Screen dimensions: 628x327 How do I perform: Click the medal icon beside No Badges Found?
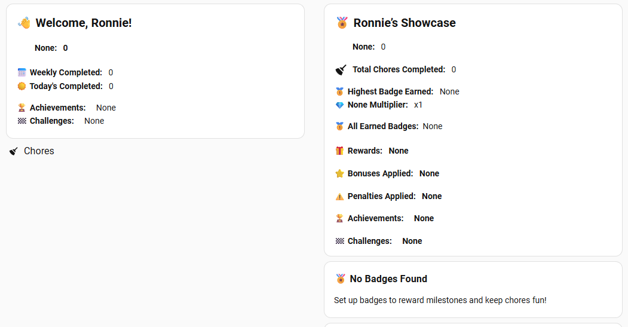(x=341, y=279)
